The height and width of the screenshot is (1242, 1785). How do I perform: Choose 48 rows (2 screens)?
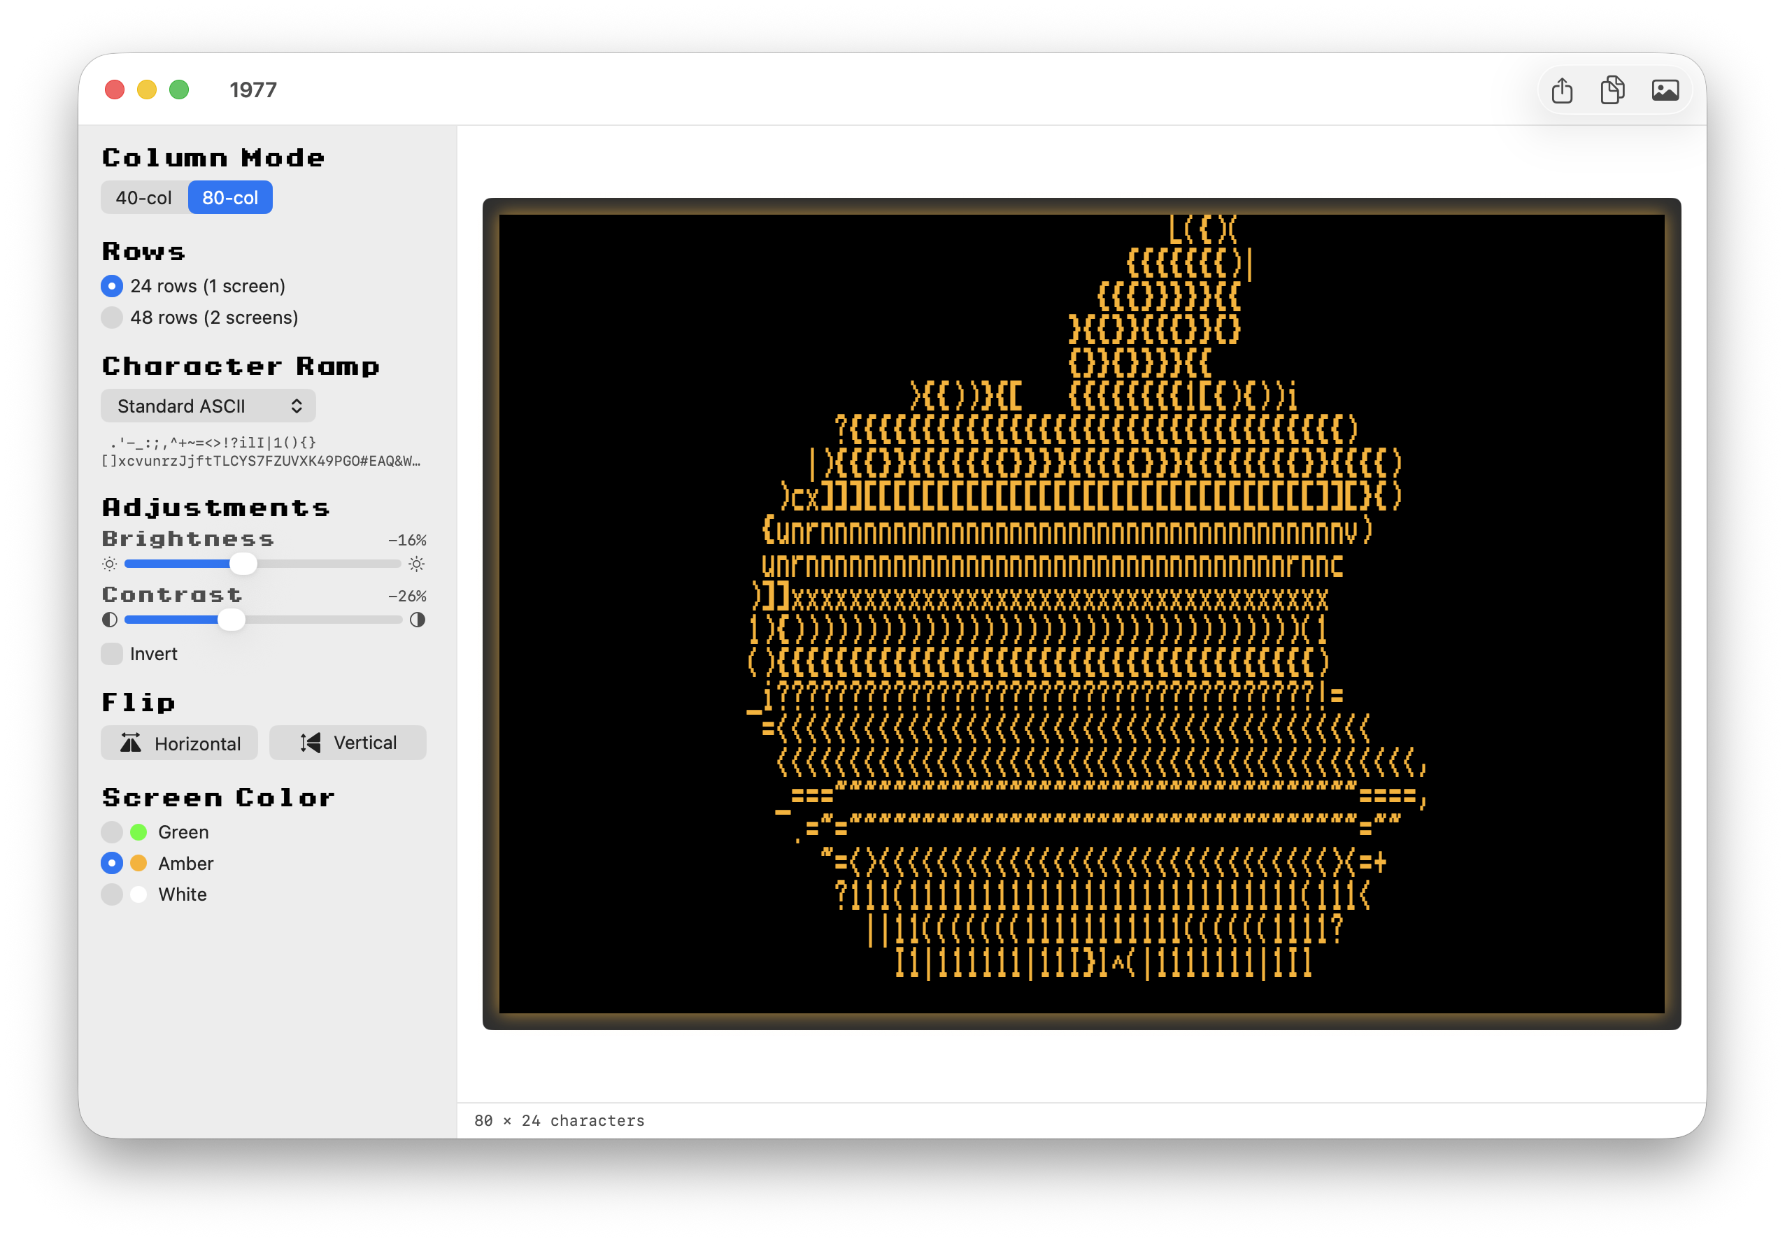[x=200, y=317]
